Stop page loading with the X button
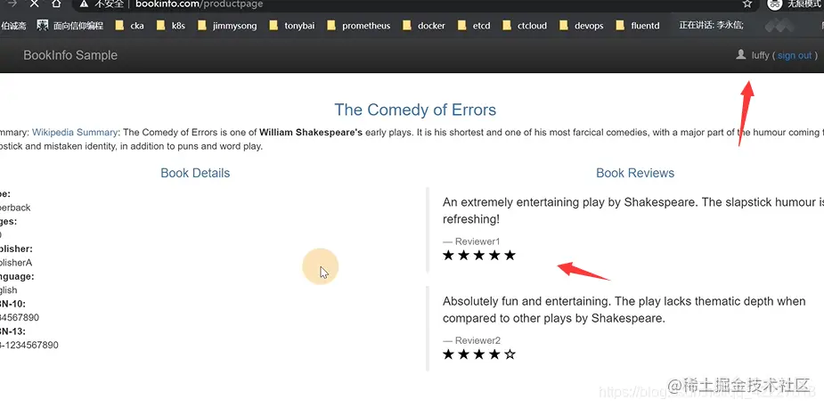Viewport: 824px width, 408px height. (34, 4)
